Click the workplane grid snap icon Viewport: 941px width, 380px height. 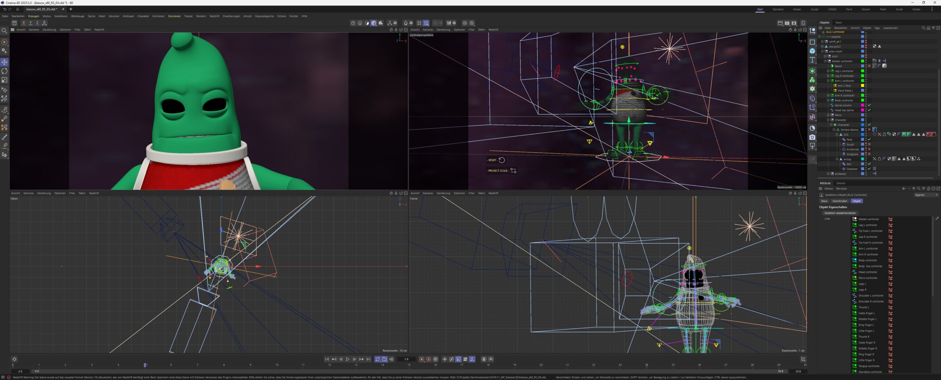pyautogui.click(x=426, y=23)
